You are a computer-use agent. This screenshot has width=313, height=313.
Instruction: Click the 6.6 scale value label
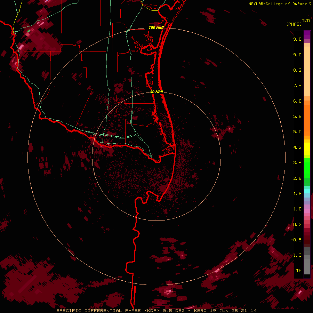coord(297,101)
